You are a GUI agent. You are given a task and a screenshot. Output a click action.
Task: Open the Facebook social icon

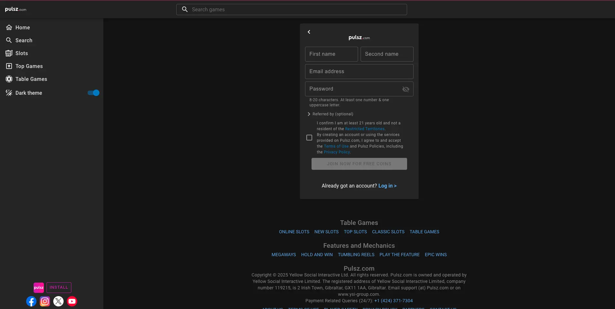tap(31, 301)
